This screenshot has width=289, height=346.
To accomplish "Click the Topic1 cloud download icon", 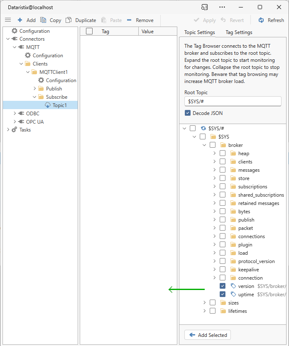I will click(48, 105).
